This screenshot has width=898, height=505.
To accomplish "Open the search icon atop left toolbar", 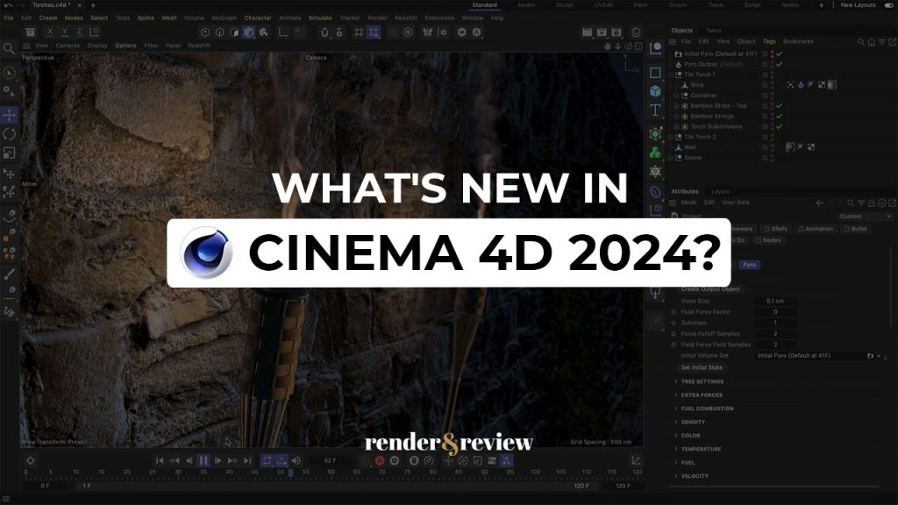I will click(9, 49).
